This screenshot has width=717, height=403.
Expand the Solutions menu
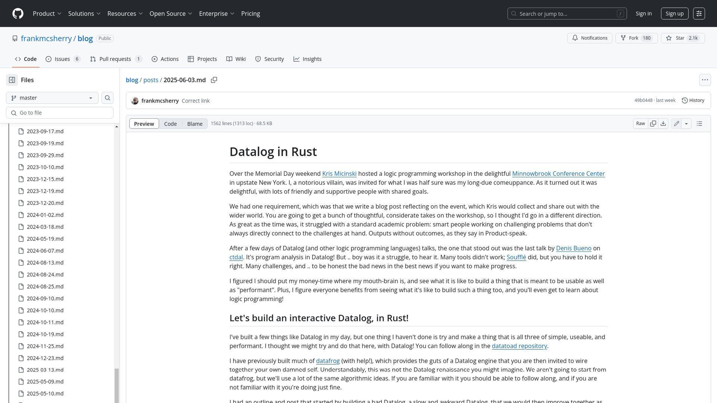[x=85, y=13]
